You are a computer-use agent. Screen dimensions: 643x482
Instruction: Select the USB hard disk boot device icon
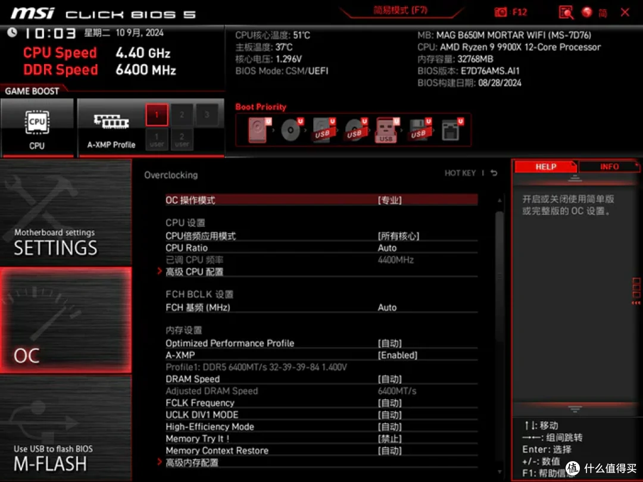click(x=324, y=130)
